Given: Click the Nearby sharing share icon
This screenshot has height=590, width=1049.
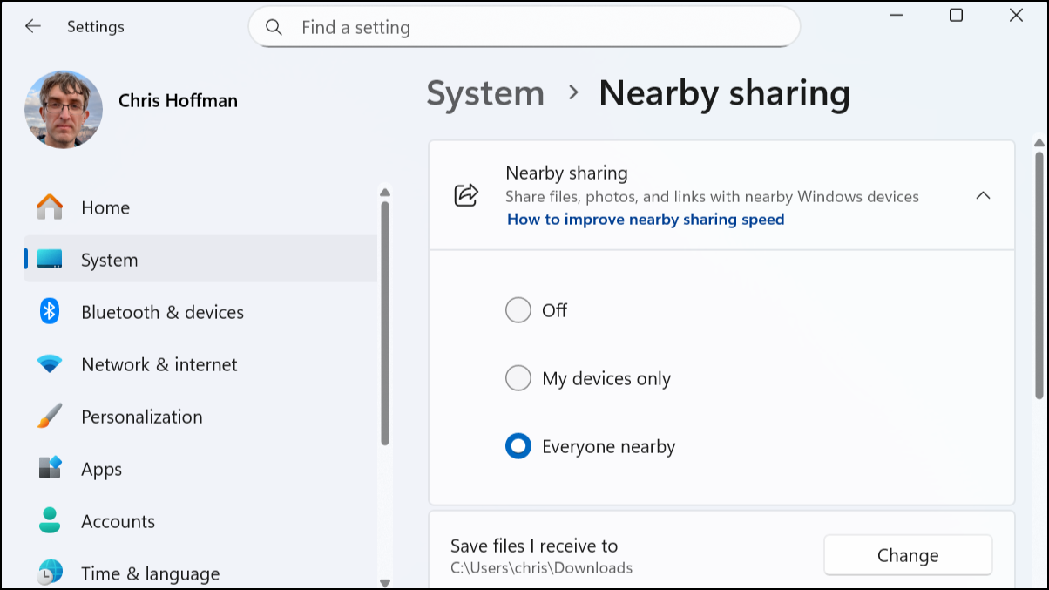Looking at the screenshot, I should [x=466, y=196].
